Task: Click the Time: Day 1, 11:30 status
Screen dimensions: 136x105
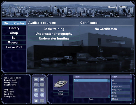Action: pos(12,78)
